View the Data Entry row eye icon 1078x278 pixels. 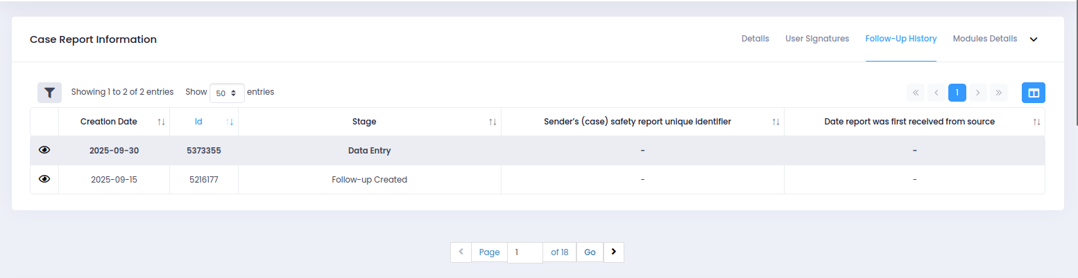pos(44,150)
